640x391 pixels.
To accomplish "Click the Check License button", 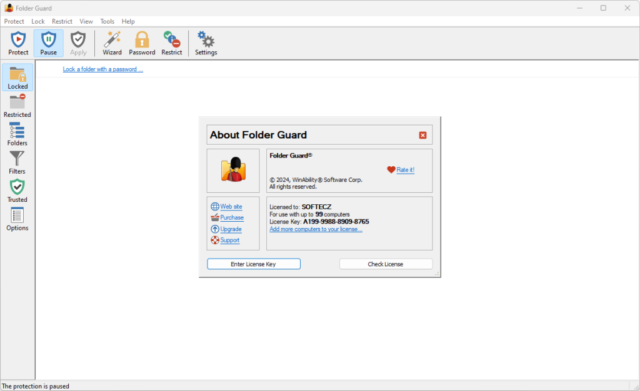I will (x=386, y=264).
